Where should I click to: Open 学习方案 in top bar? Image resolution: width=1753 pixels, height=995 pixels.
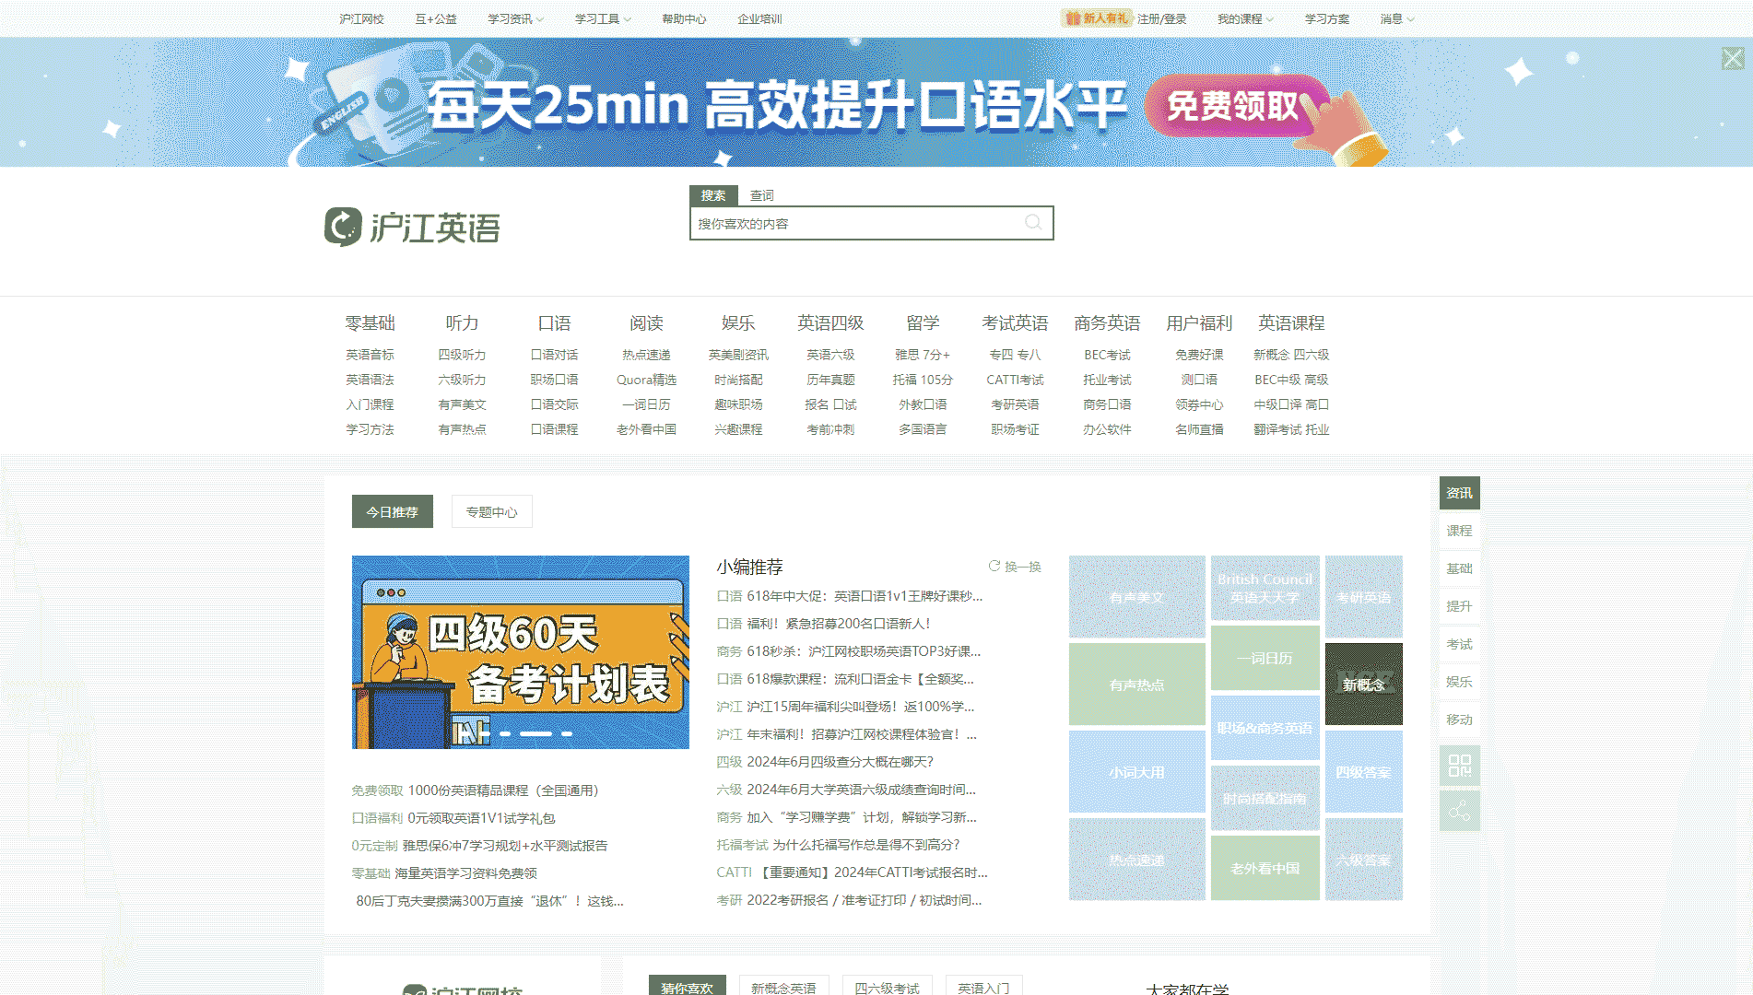[1327, 18]
